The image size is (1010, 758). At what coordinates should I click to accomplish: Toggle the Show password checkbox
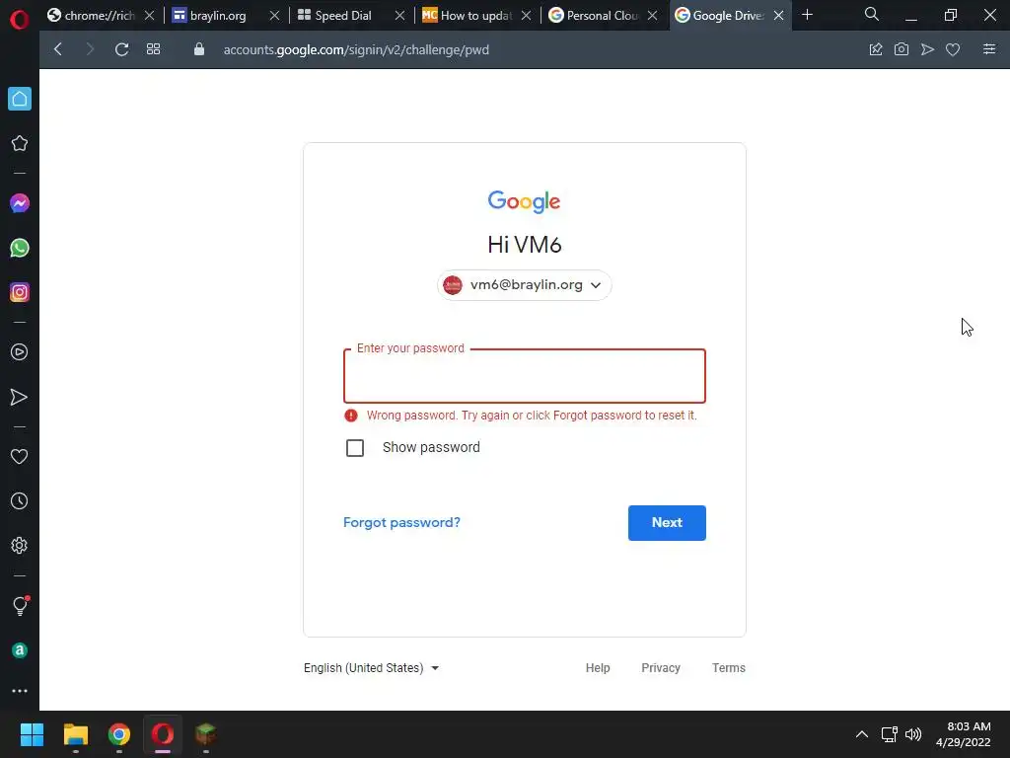[x=355, y=448]
